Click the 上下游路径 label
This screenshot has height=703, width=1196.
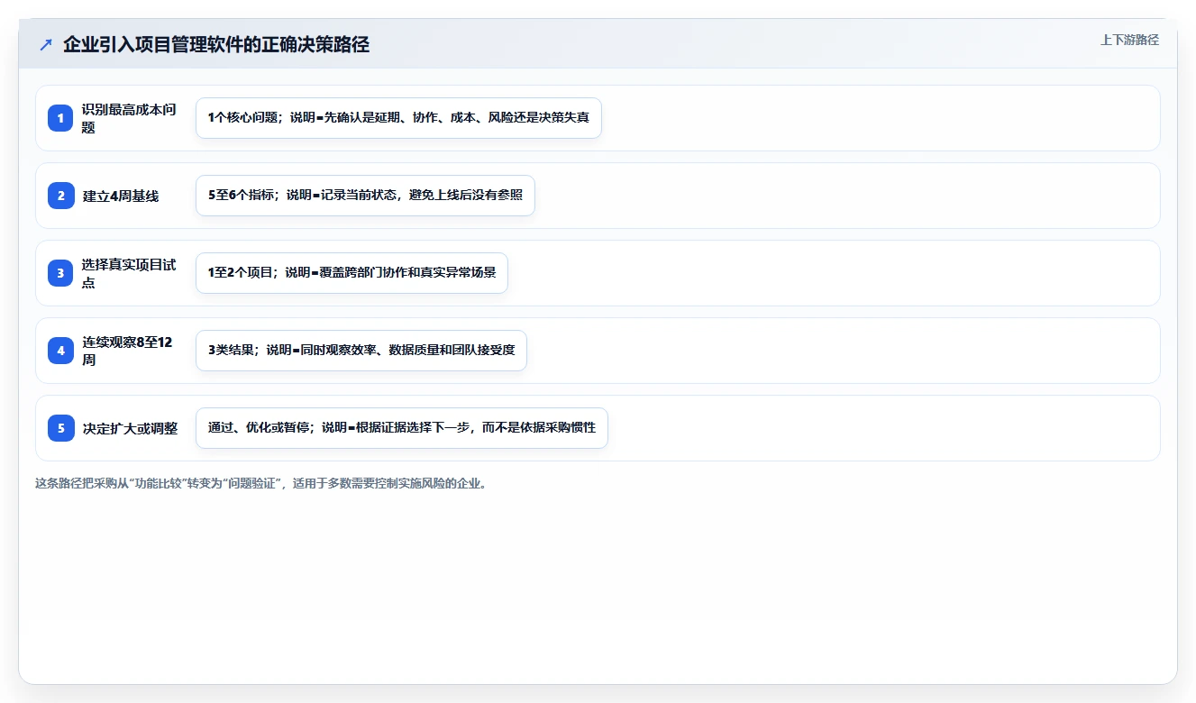pyautogui.click(x=1129, y=40)
